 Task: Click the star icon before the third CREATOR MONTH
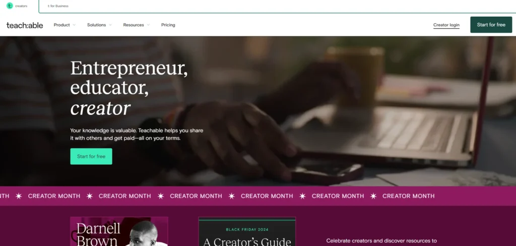pyautogui.click(x=161, y=196)
